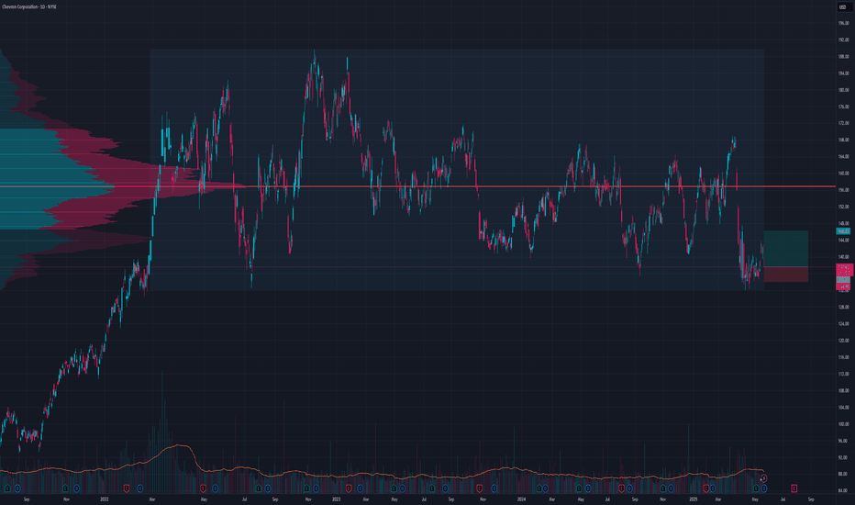
Task: Click the green earnings marker above May 2025
Action: (756, 488)
